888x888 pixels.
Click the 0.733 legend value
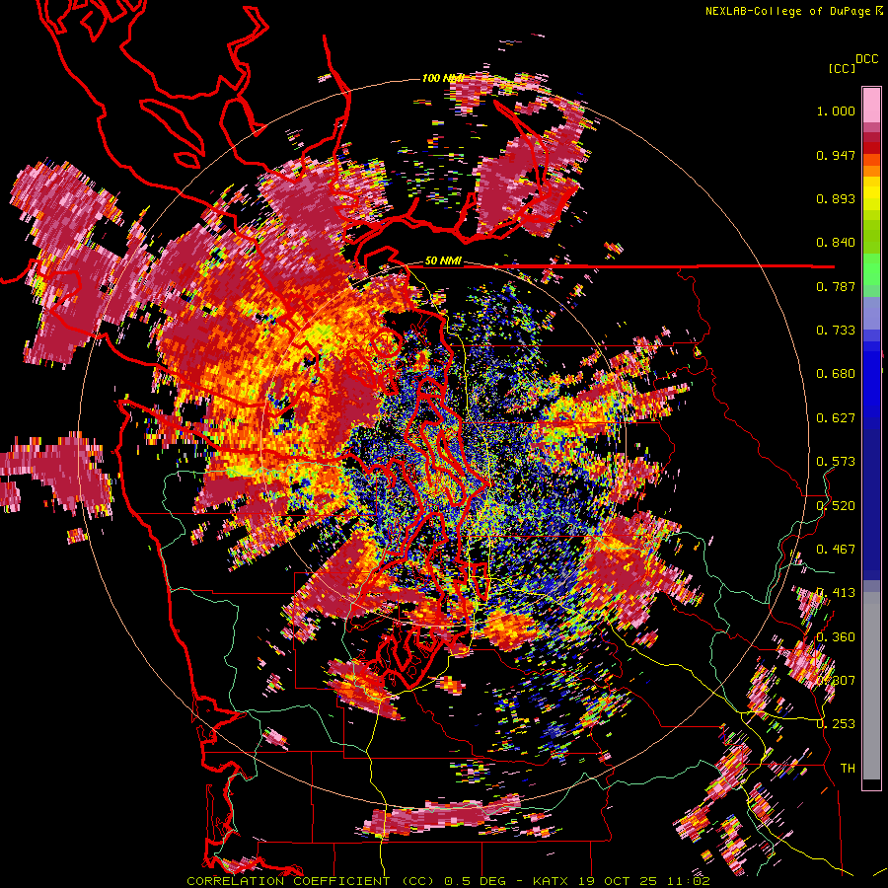pos(836,331)
